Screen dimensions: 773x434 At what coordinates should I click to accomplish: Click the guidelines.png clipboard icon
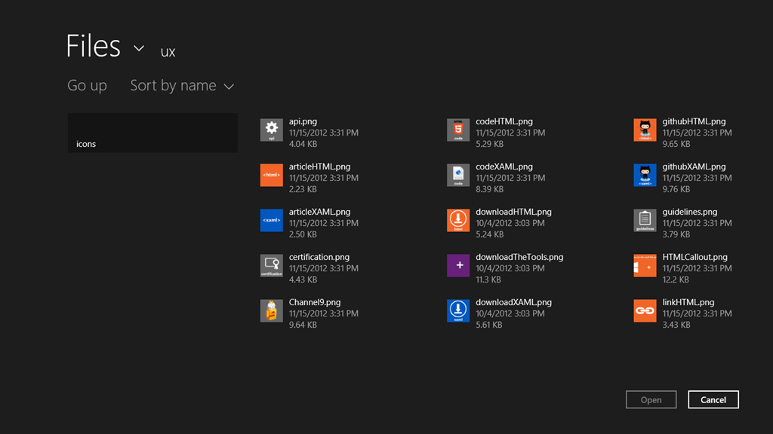pyautogui.click(x=645, y=221)
